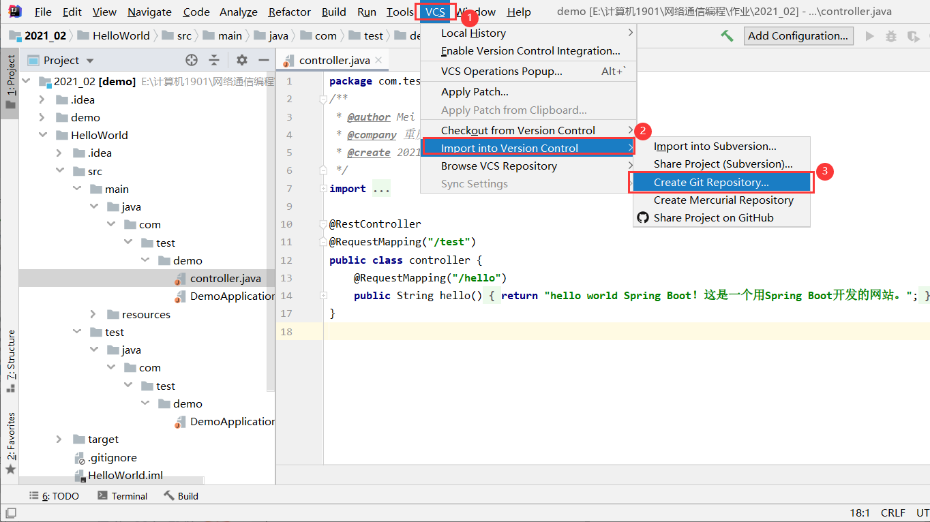Open the 1: Project side tool window tab
This screenshot has width=930, height=522.
pyautogui.click(x=10, y=83)
